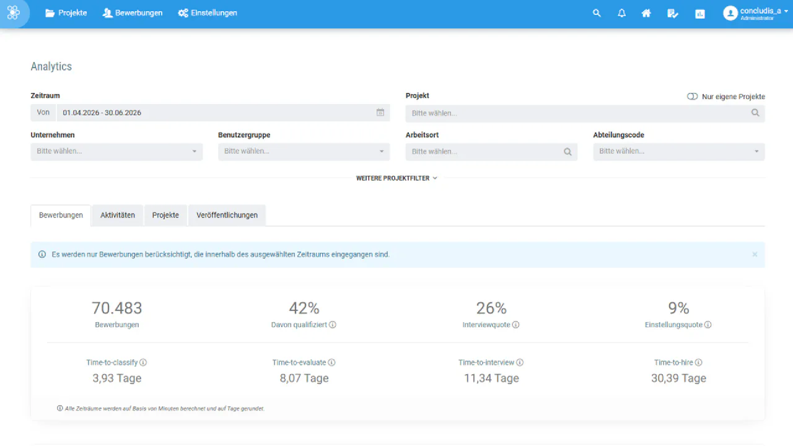This screenshot has width=793, height=446.
Task: Click the Concludis logo icon
Action: [x=13, y=13]
